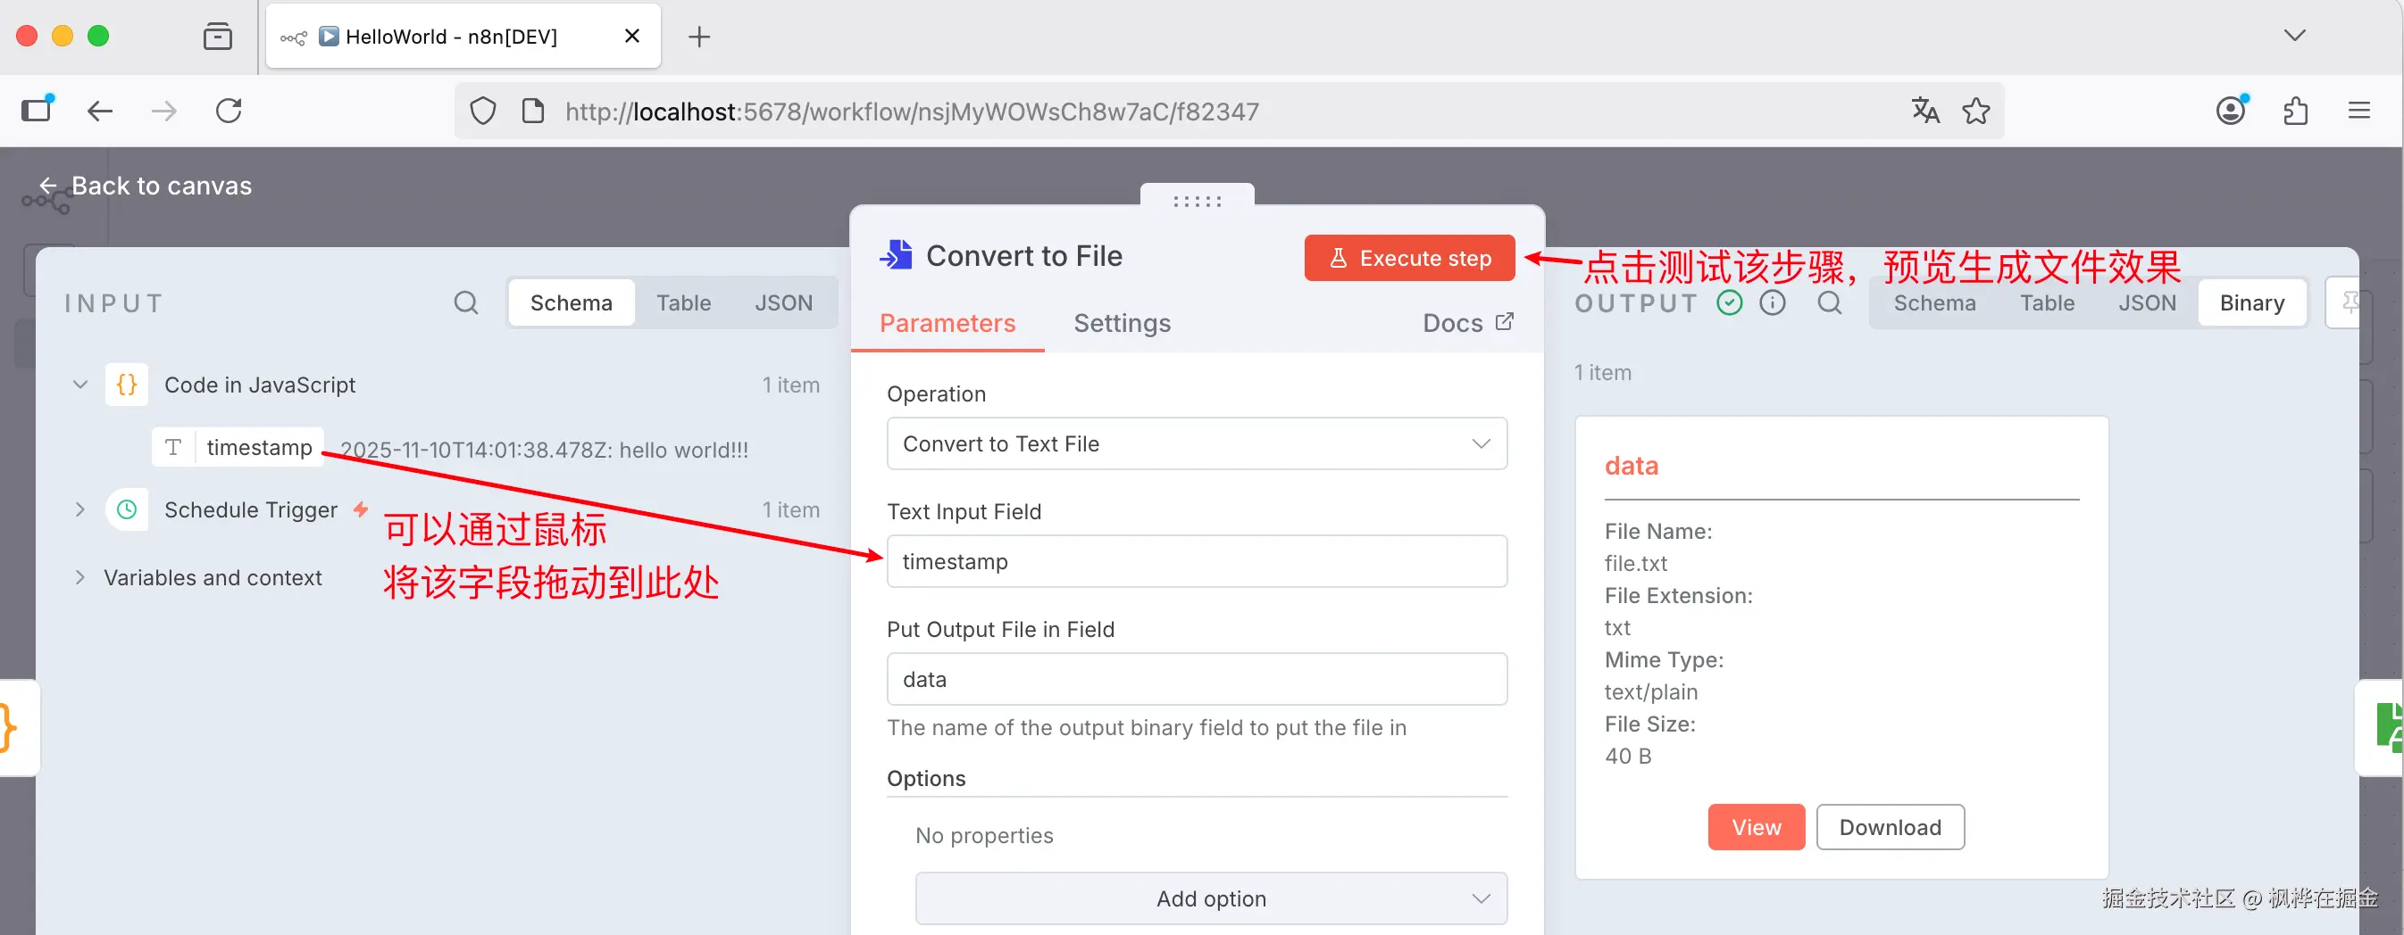
Task: Click the Put Output File in Field input
Action: pyautogui.click(x=1197, y=679)
